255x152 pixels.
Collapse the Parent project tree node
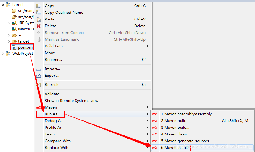pyautogui.click(x=3, y=5)
